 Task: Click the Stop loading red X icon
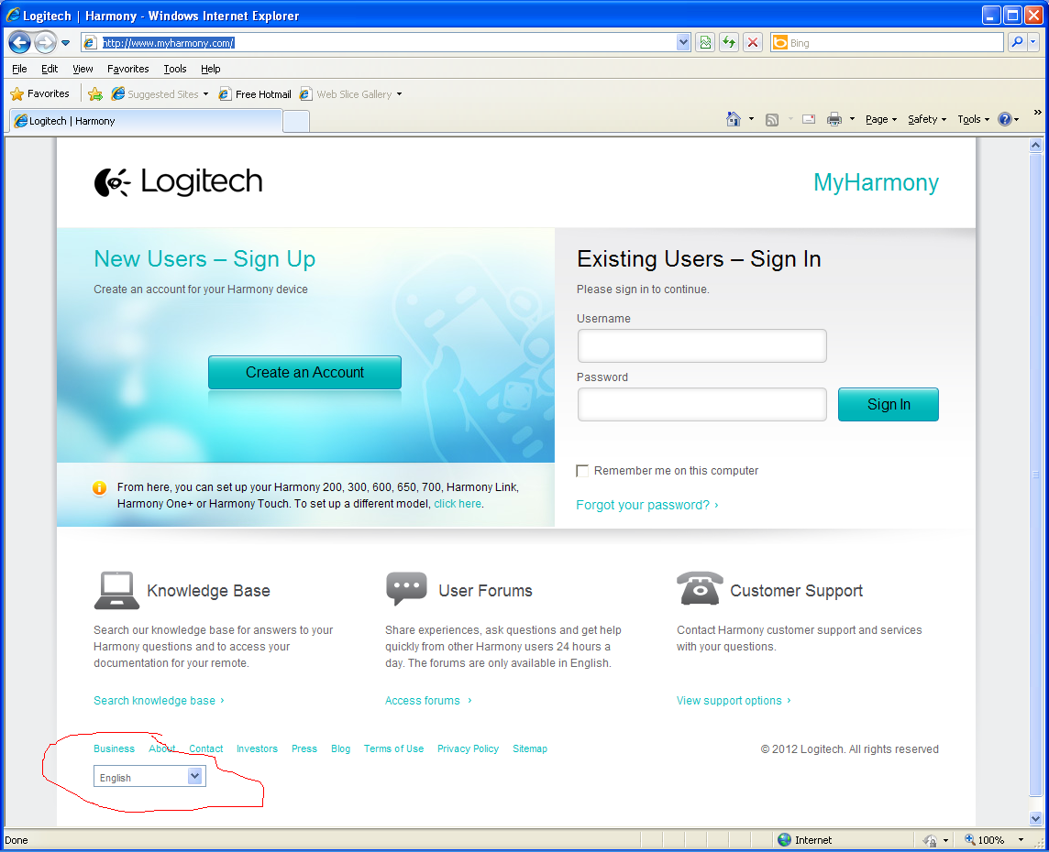[753, 42]
